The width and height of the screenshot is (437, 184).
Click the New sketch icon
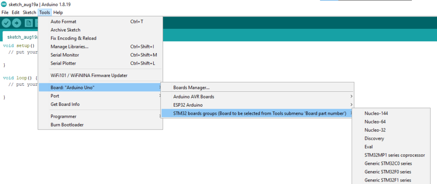click(28, 23)
